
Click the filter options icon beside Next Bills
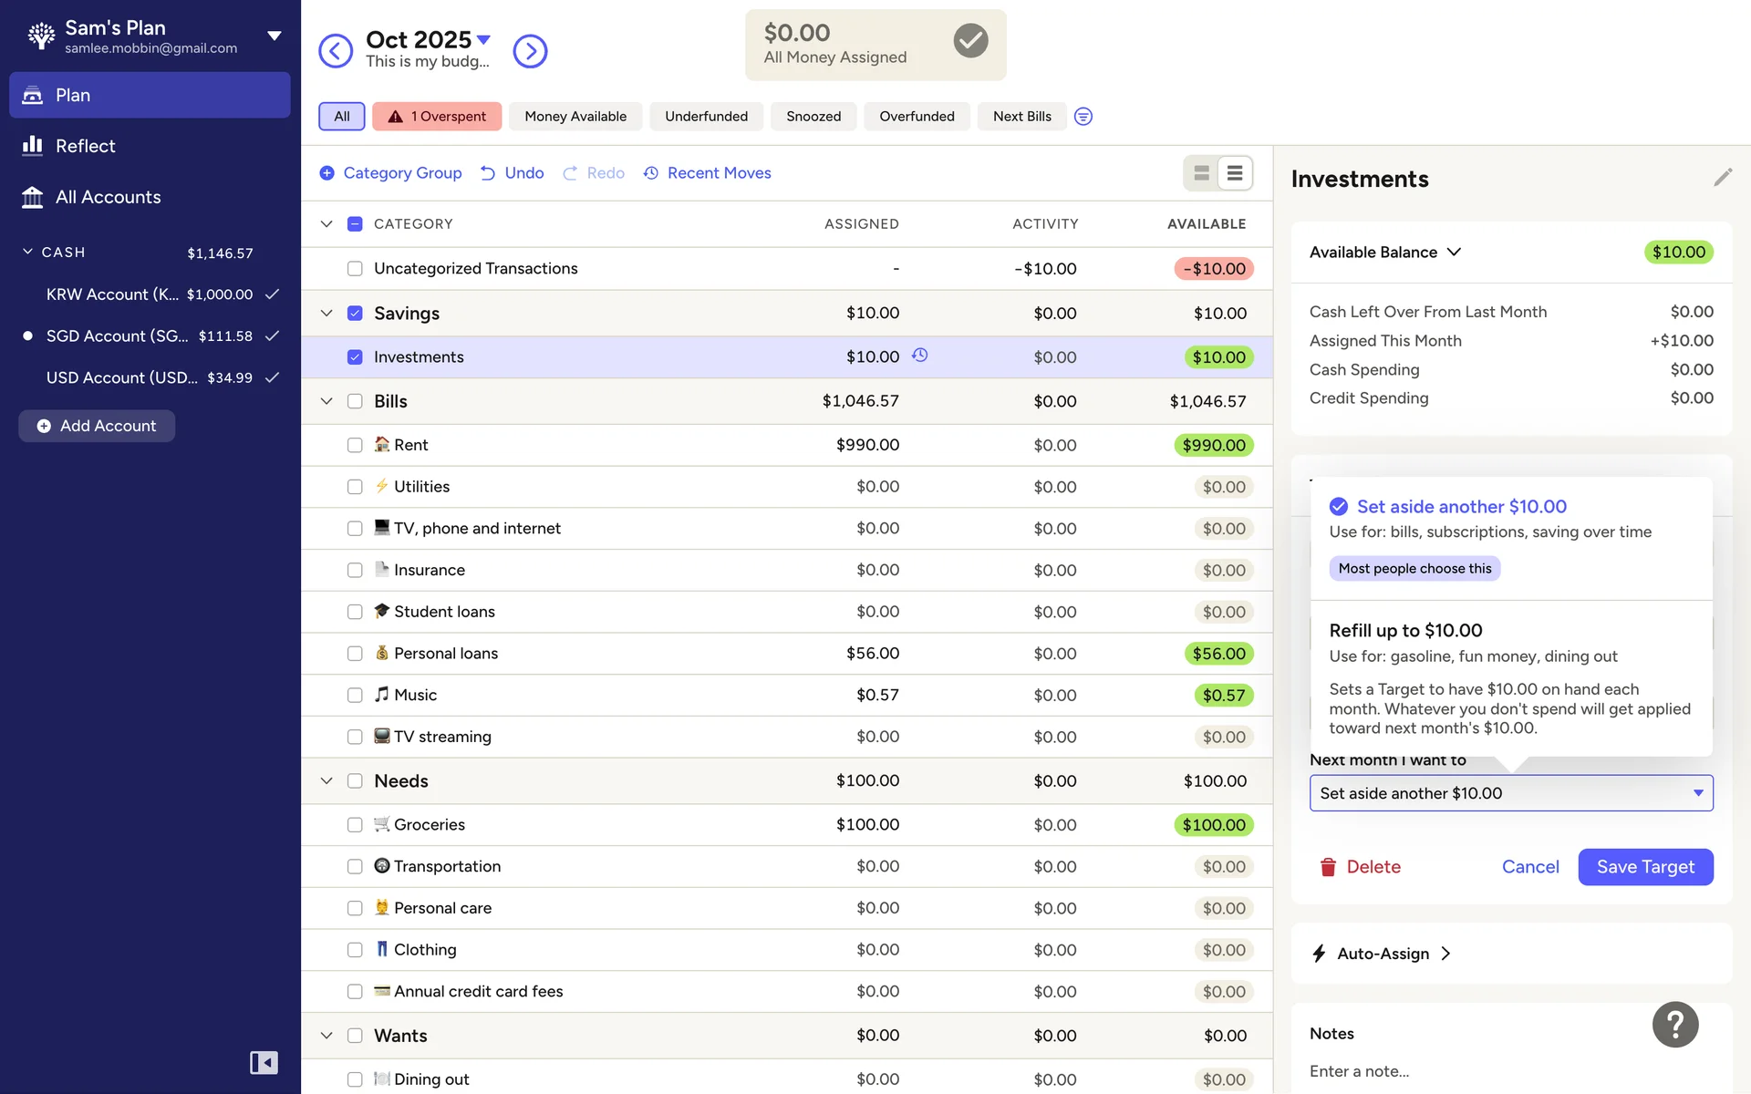1083,117
